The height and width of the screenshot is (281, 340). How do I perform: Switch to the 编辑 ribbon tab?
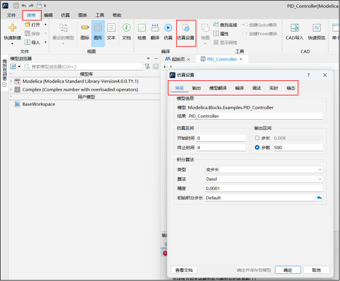48,15
